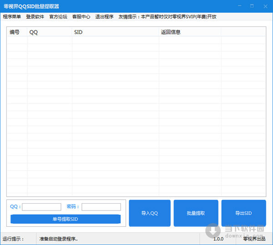Click the QQ column header

50,32
